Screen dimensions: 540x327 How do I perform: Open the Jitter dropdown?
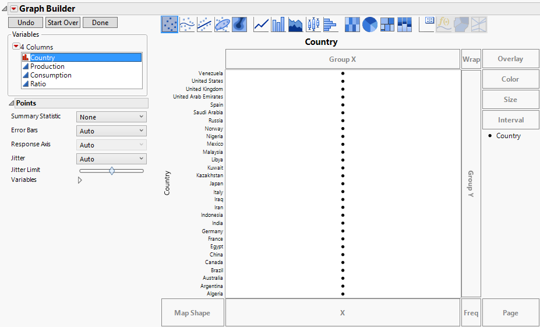pyautogui.click(x=111, y=159)
